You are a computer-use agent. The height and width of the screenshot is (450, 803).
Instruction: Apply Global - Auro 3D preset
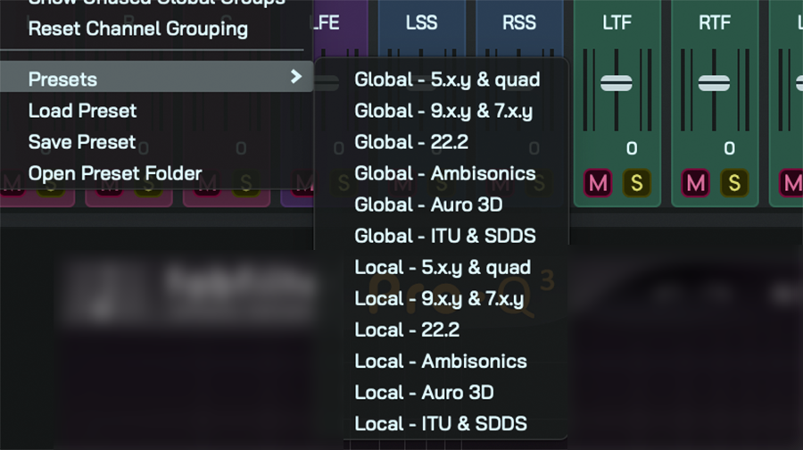tap(427, 204)
